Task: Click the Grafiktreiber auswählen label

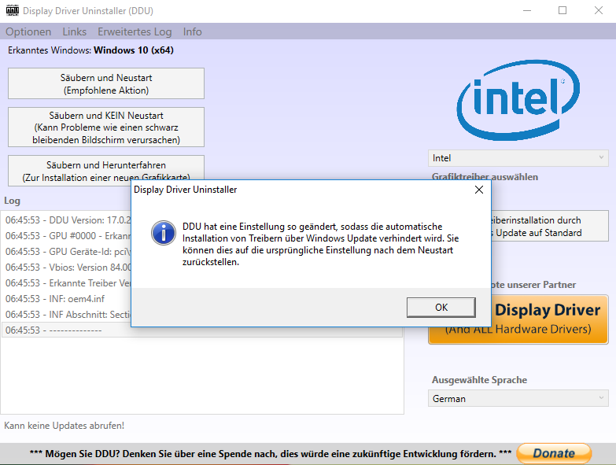Action: [485, 177]
